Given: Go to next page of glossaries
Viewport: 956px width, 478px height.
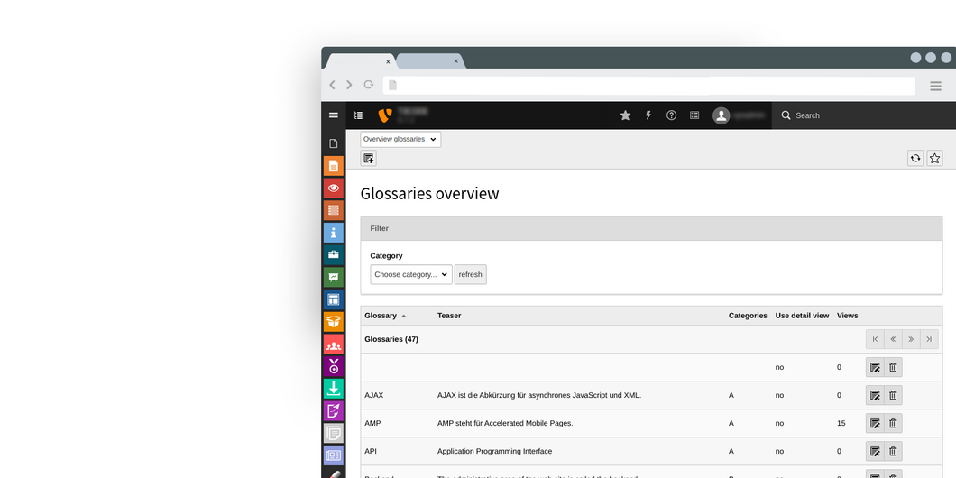Looking at the screenshot, I should point(911,339).
